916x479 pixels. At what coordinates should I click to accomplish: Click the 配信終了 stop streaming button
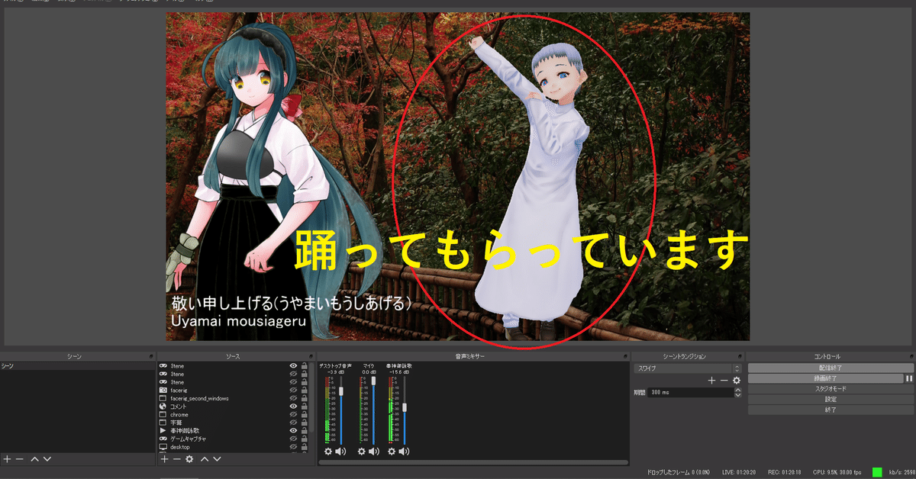(831, 368)
